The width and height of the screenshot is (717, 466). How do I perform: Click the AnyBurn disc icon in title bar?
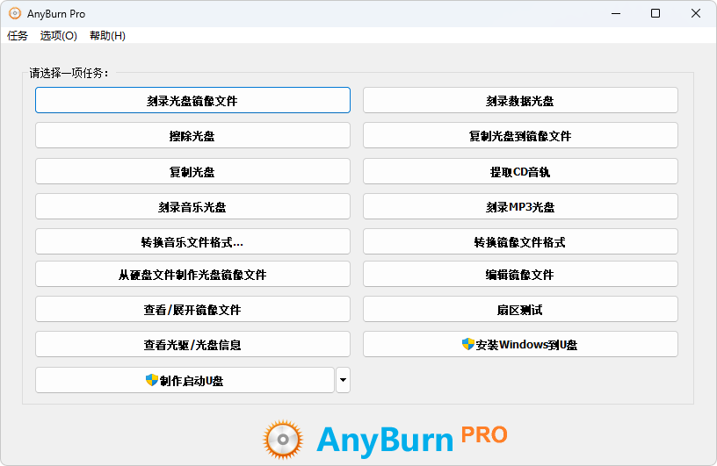pos(15,13)
